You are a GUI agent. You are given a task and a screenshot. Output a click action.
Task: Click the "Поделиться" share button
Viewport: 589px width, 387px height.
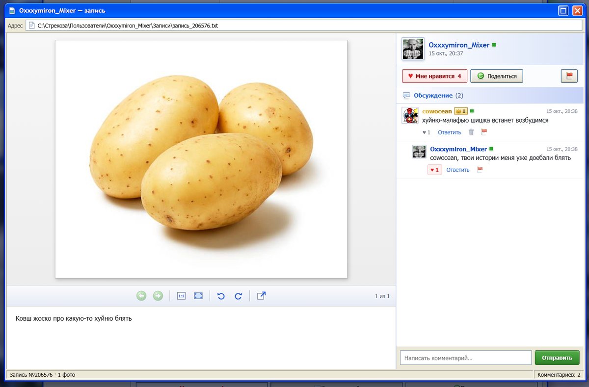point(497,76)
